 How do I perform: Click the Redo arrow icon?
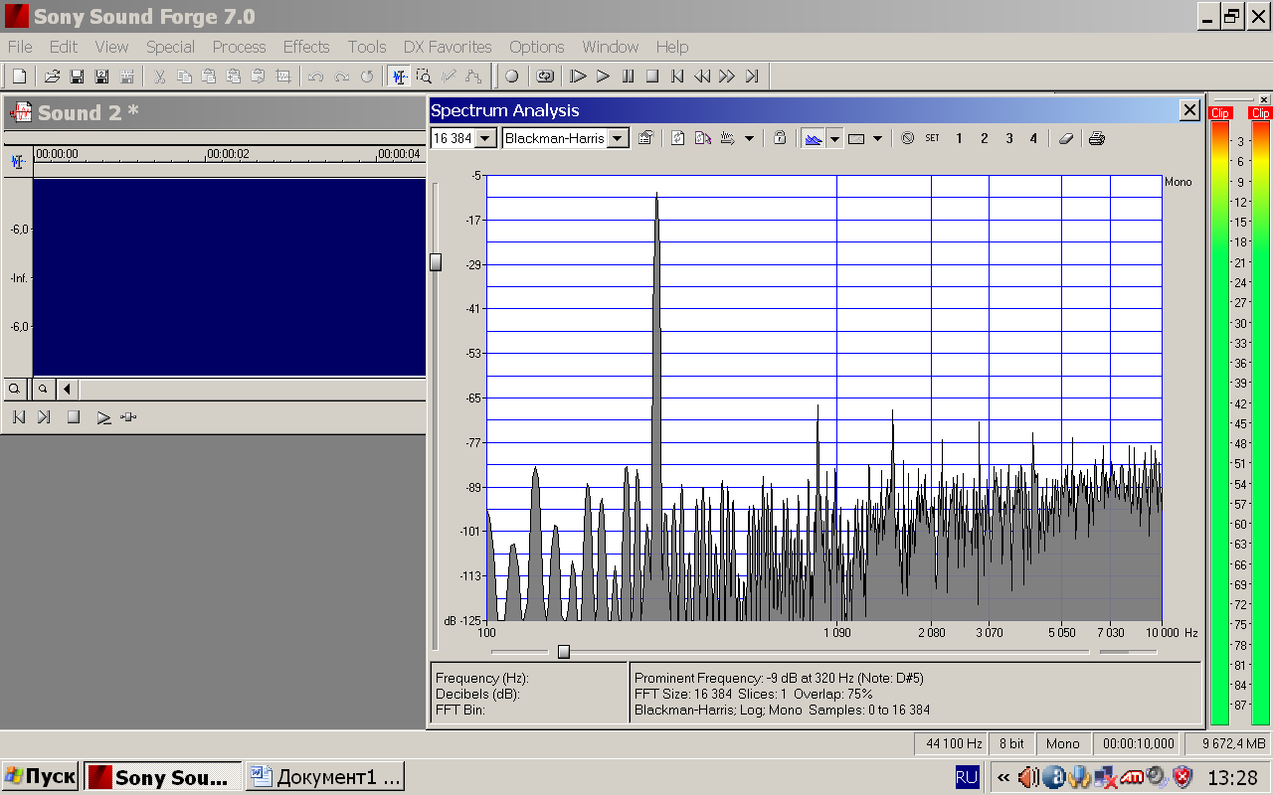coord(341,77)
